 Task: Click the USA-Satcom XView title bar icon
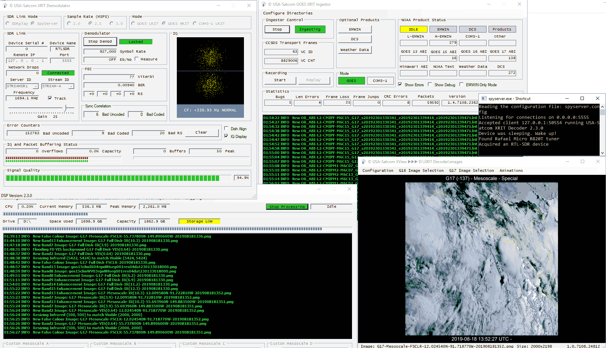[363, 161]
